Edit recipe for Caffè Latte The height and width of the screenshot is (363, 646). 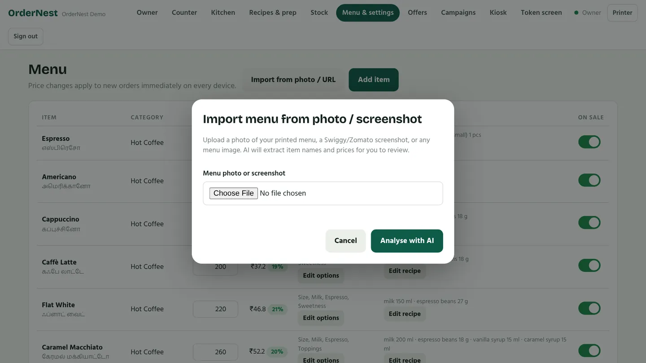pos(405,271)
